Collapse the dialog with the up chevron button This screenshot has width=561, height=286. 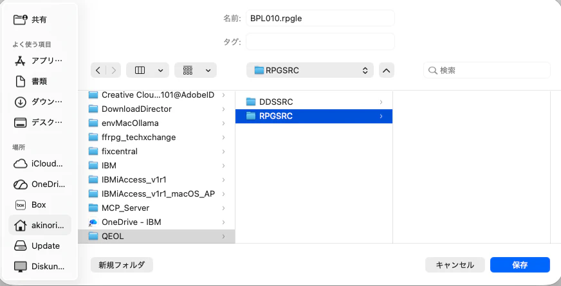(387, 70)
